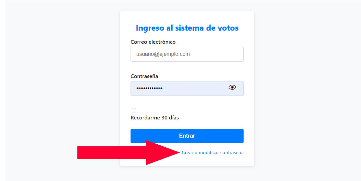Open the Crear o modificar contraseña link

pyautogui.click(x=213, y=153)
